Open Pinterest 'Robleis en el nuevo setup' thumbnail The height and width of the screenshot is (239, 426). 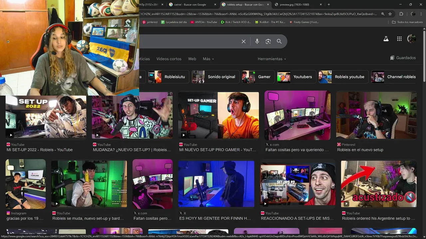376,115
